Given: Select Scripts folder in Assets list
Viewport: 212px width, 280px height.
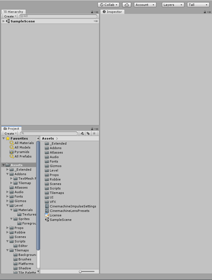Looking at the screenshot, I should click(53, 188).
